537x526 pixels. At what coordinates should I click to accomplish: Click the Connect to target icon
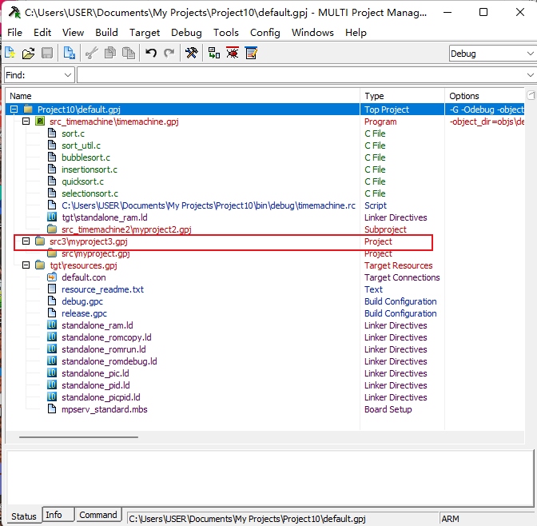213,54
